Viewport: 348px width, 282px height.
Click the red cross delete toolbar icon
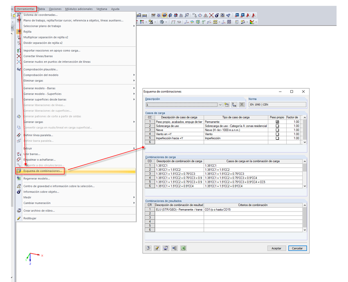point(211,15)
